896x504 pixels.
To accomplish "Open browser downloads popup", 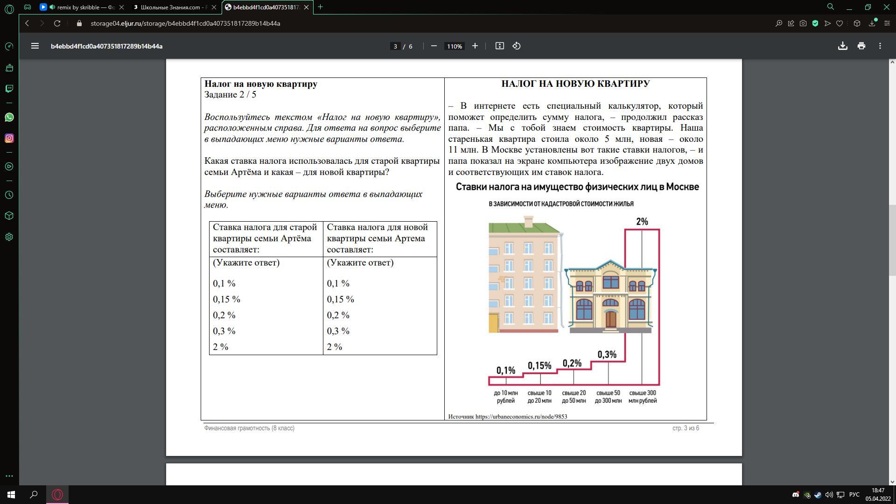I will 872,23.
